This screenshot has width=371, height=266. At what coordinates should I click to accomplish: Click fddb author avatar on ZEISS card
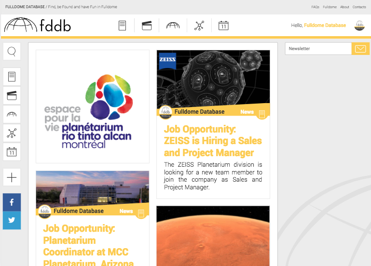point(165,112)
